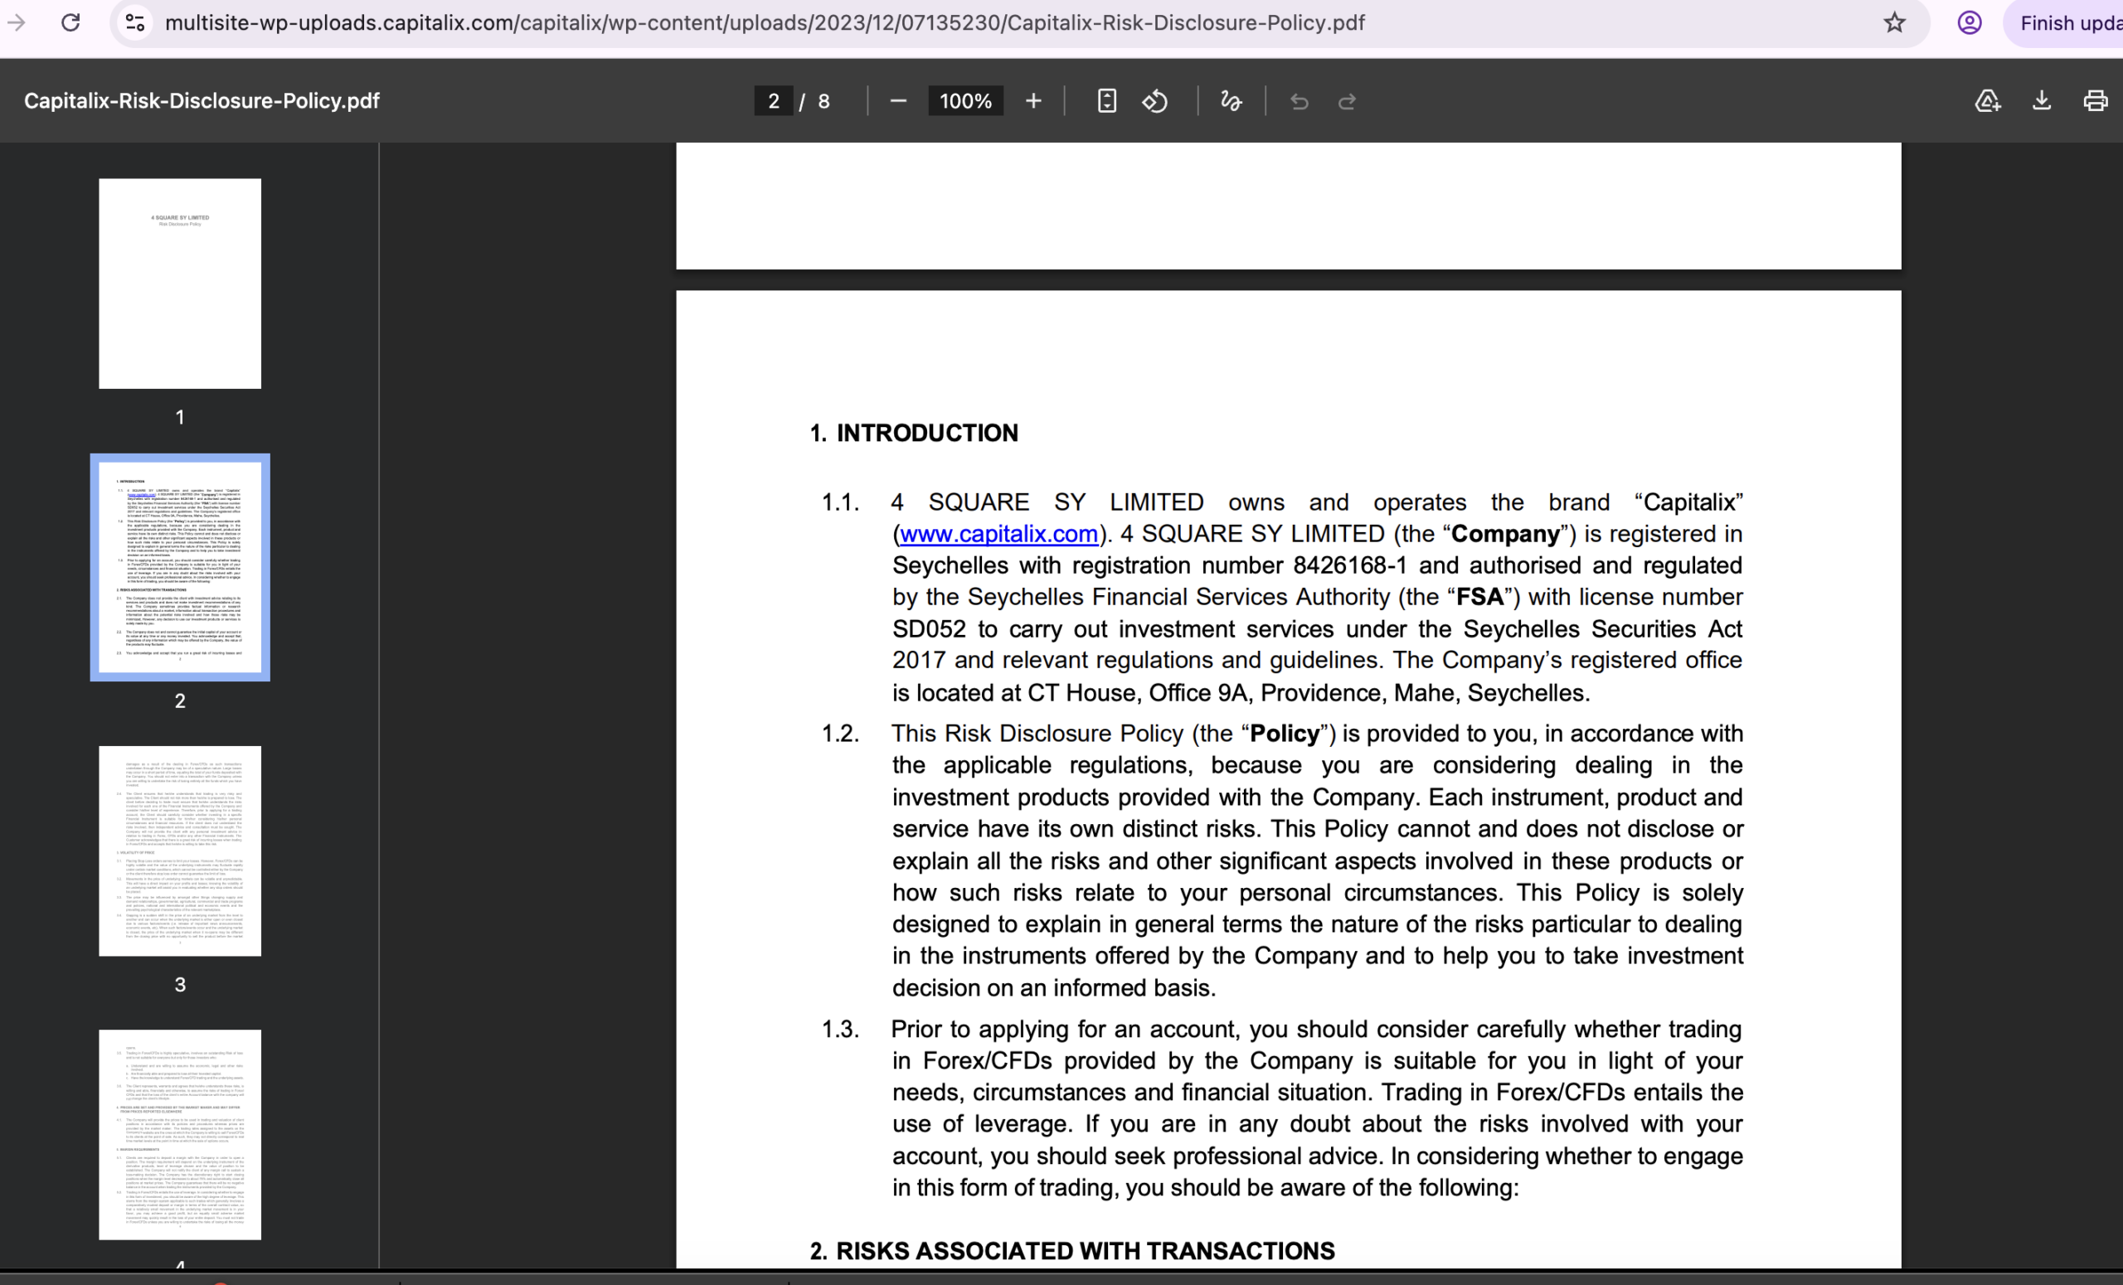Edit the current page number field
Screen dimensions: 2123x1285
(x=773, y=102)
